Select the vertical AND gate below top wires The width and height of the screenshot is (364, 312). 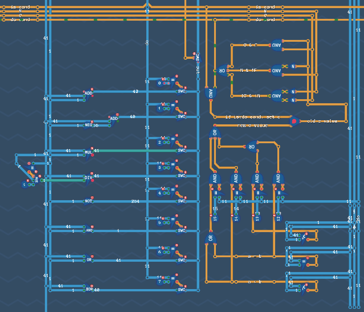click(x=211, y=93)
